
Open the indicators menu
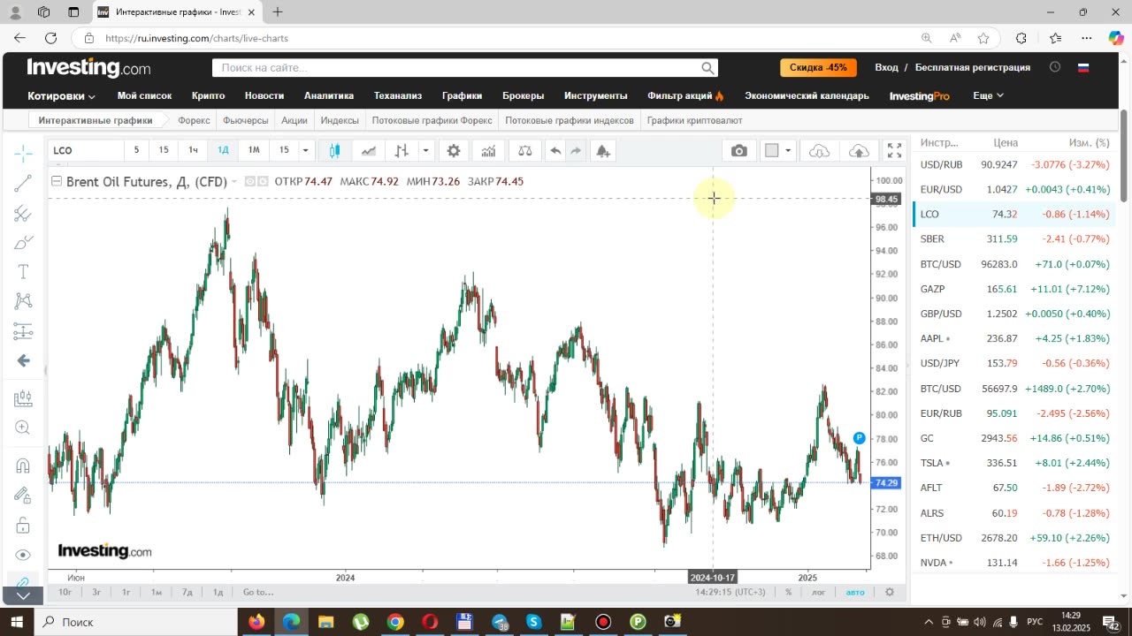coord(488,151)
